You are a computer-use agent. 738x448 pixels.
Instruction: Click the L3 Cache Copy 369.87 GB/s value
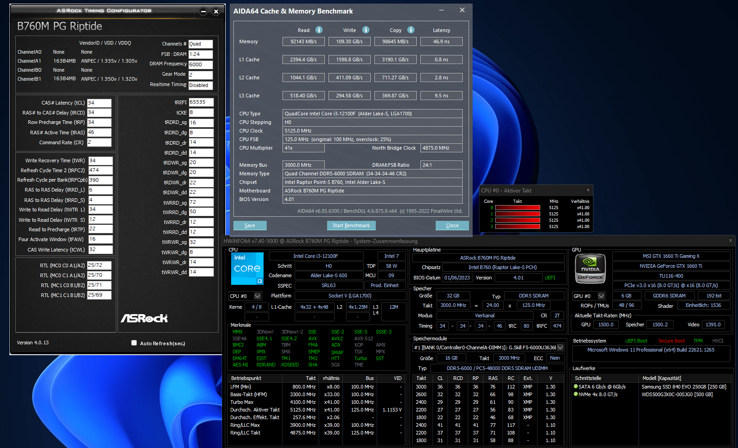[396, 96]
